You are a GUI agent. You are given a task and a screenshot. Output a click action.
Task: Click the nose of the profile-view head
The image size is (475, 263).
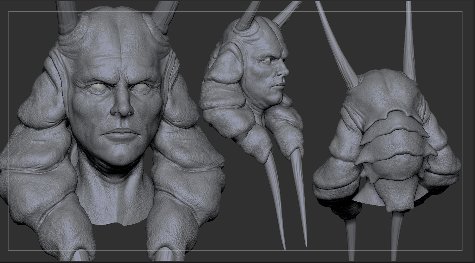pyautogui.click(x=284, y=72)
